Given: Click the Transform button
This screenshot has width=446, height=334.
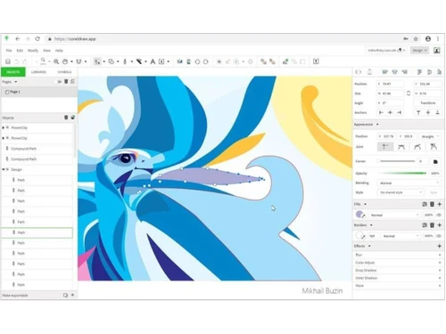Looking at the screenshot, I should tap(427, 102).
